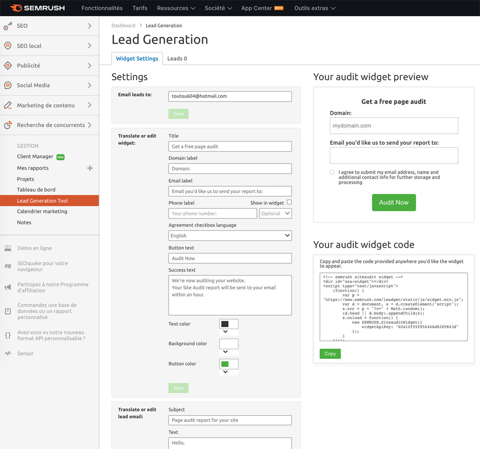Screen dimensions: 480x449
Task: Tick the agreement checkbox in widget preview
Action: pos(332,172)
